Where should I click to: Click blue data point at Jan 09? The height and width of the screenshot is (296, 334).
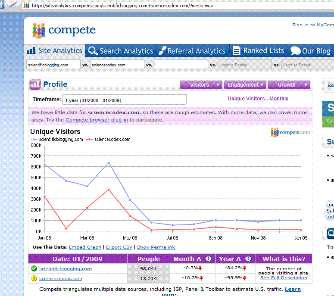pyautogui.click(x=301, y=221)
